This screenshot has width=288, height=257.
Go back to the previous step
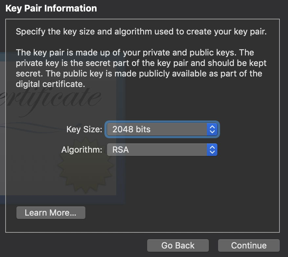178,246
